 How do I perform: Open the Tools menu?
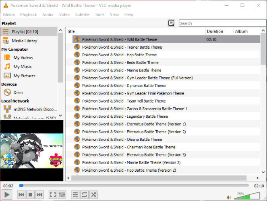[99, 14]
